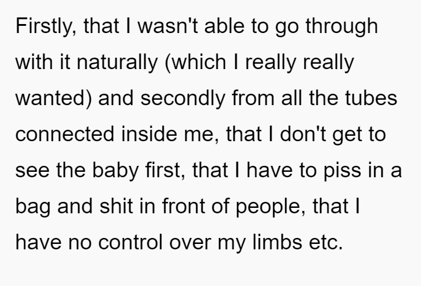Click the word "naturally" in second line
This screenshot has height=286, width=421.
point(117,62)
